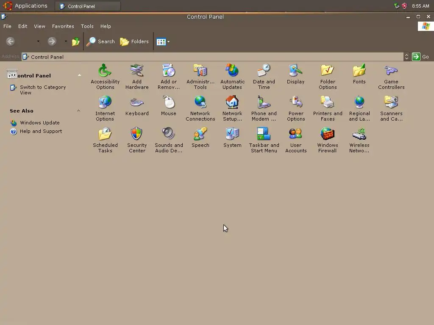Open Help and Support link

coord(41,131)
